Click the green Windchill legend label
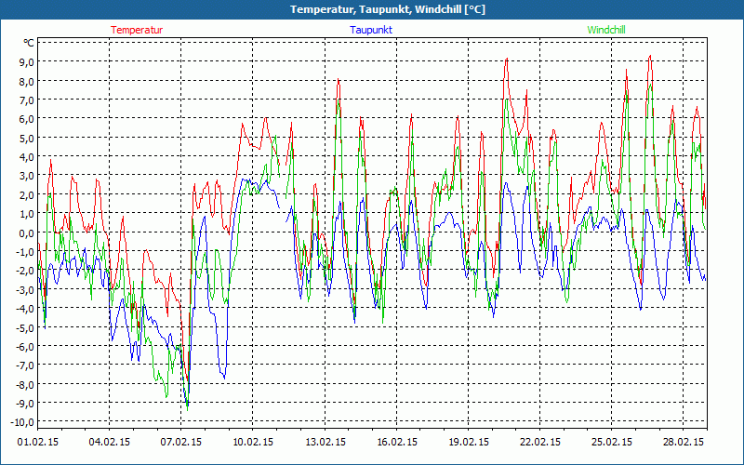Viewport: 744px width, 465px height. point(606,30)
